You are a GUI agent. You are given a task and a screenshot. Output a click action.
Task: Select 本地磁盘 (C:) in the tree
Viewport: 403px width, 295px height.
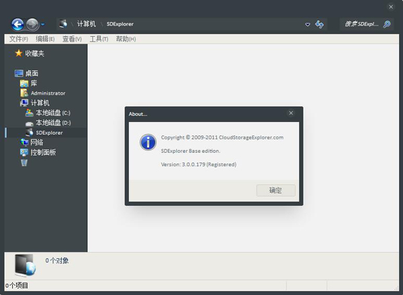(x=53, y=113)
